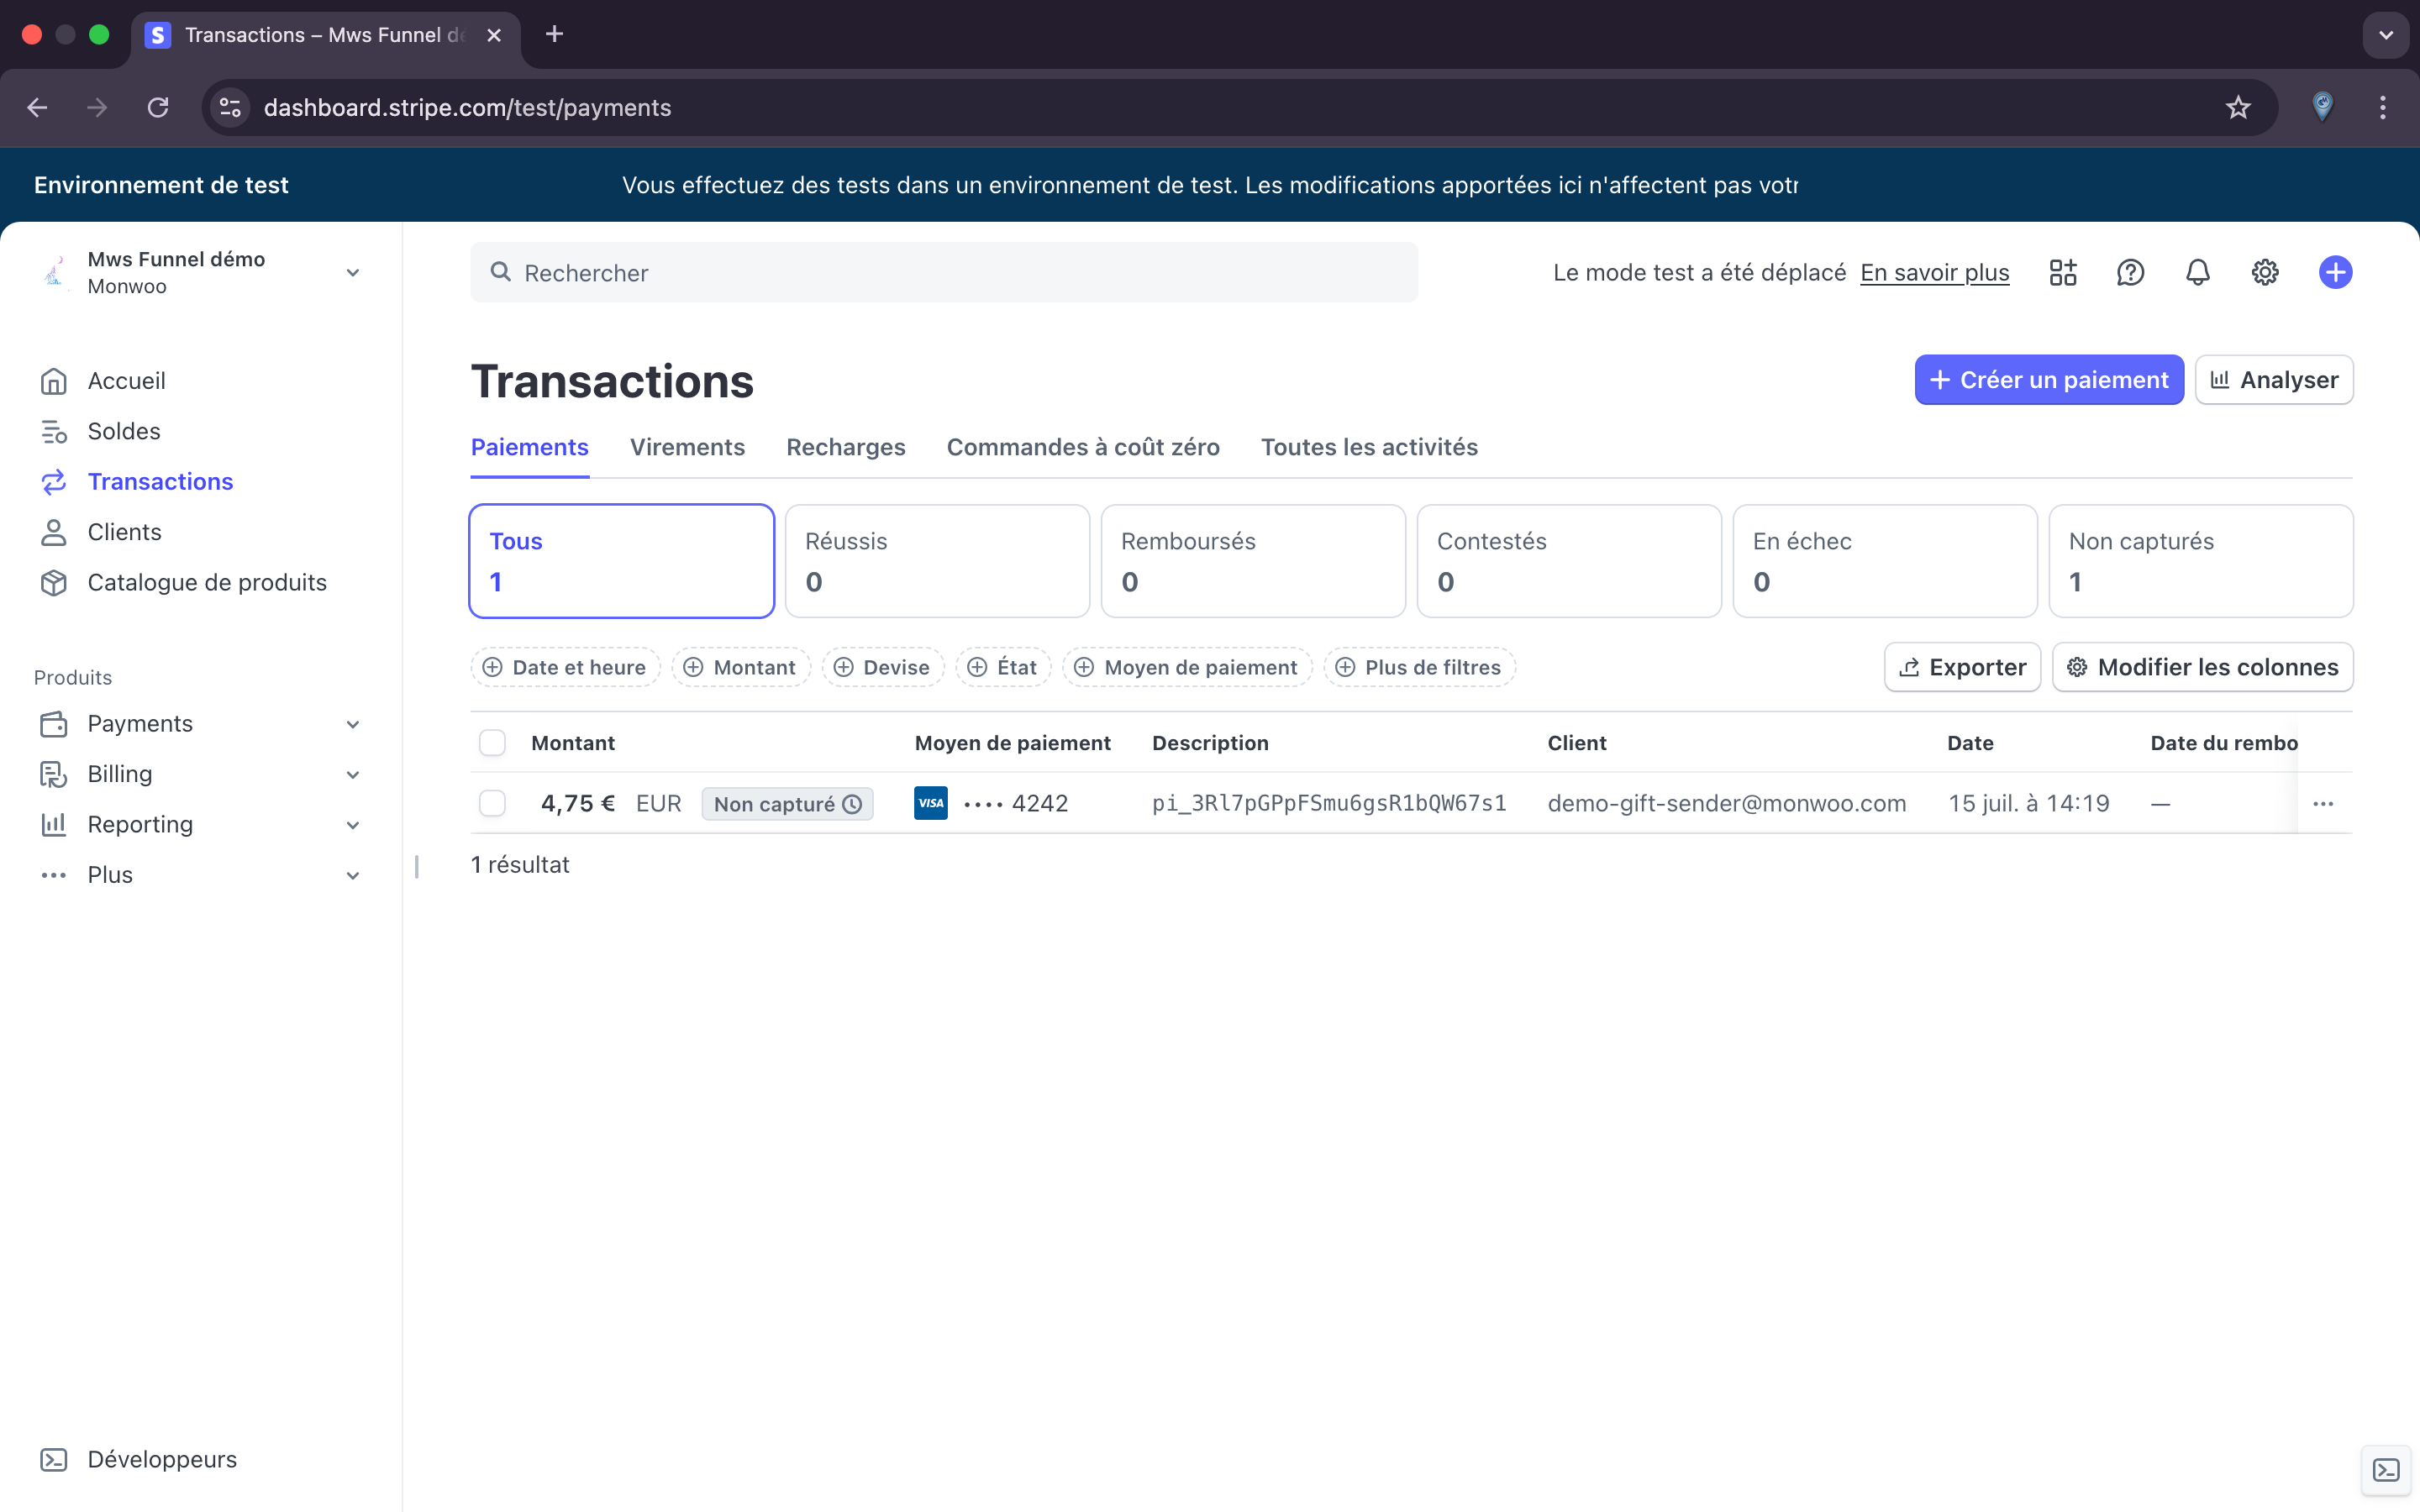2420x1512 pixels.
Task: Open Toutes les activités tab
Action: (1368, 447)
